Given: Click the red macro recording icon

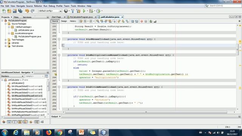Looking at the screenshot, I should [x=142, y=21].
